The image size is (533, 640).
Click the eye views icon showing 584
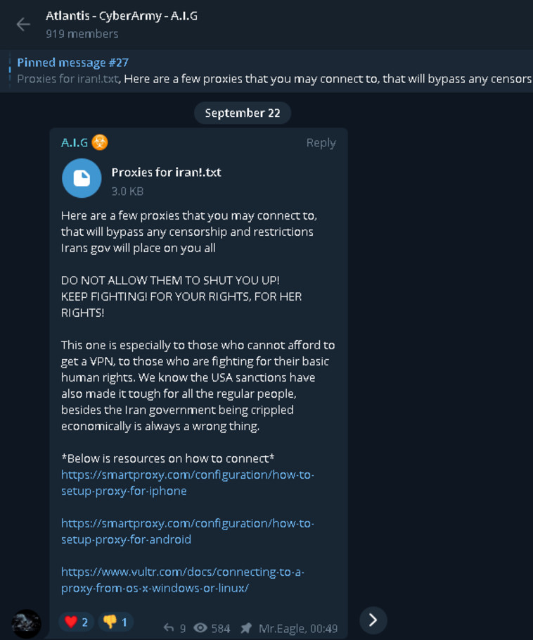click(200, 627)
